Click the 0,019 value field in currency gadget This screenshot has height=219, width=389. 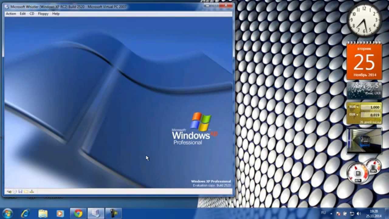point(370,115)
